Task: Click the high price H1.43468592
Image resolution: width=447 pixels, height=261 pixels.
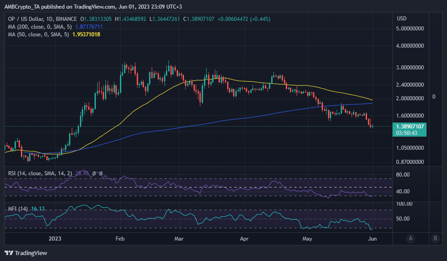Action: (130, 19)
